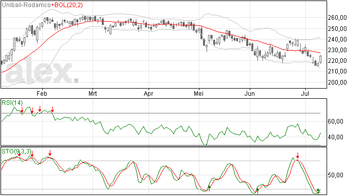351x196 pixels.
Task: Click the 200,00 price axis label
Action: (337, 82)
